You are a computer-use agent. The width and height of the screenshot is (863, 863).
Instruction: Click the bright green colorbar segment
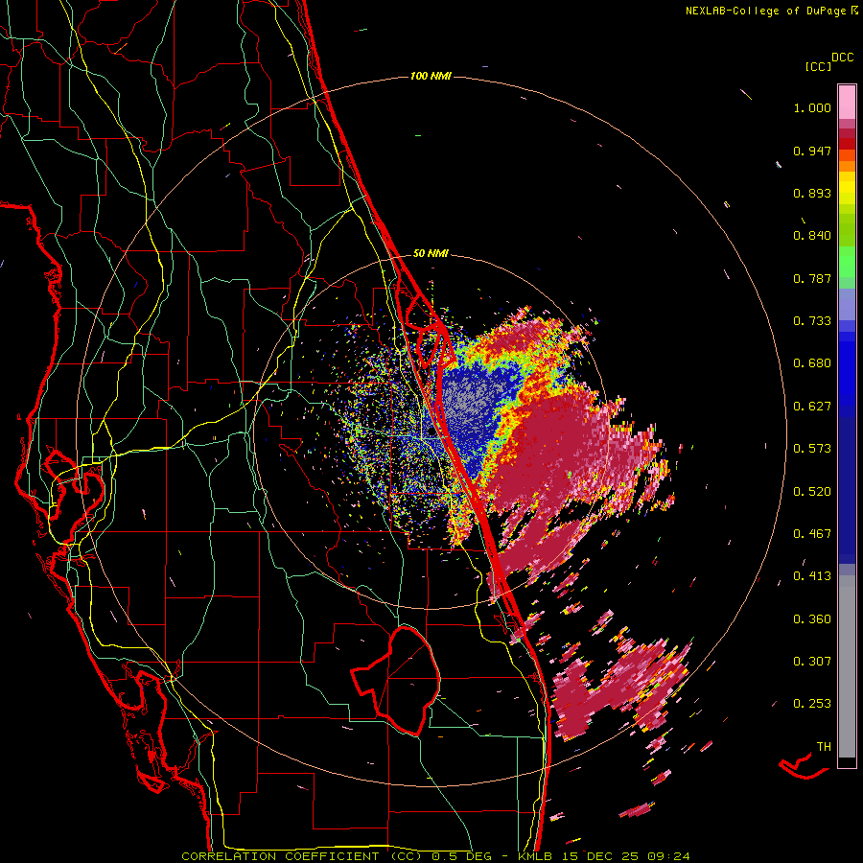(847, 262)
